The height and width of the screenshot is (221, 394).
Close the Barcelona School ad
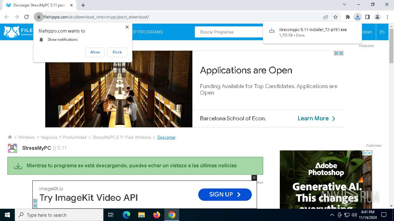point(341,53)
